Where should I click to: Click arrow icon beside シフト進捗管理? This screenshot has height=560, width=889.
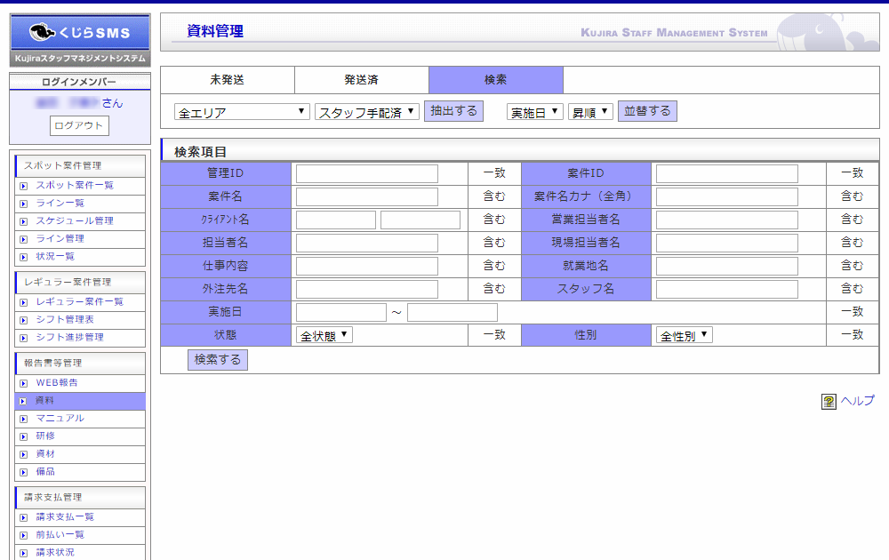24,338
